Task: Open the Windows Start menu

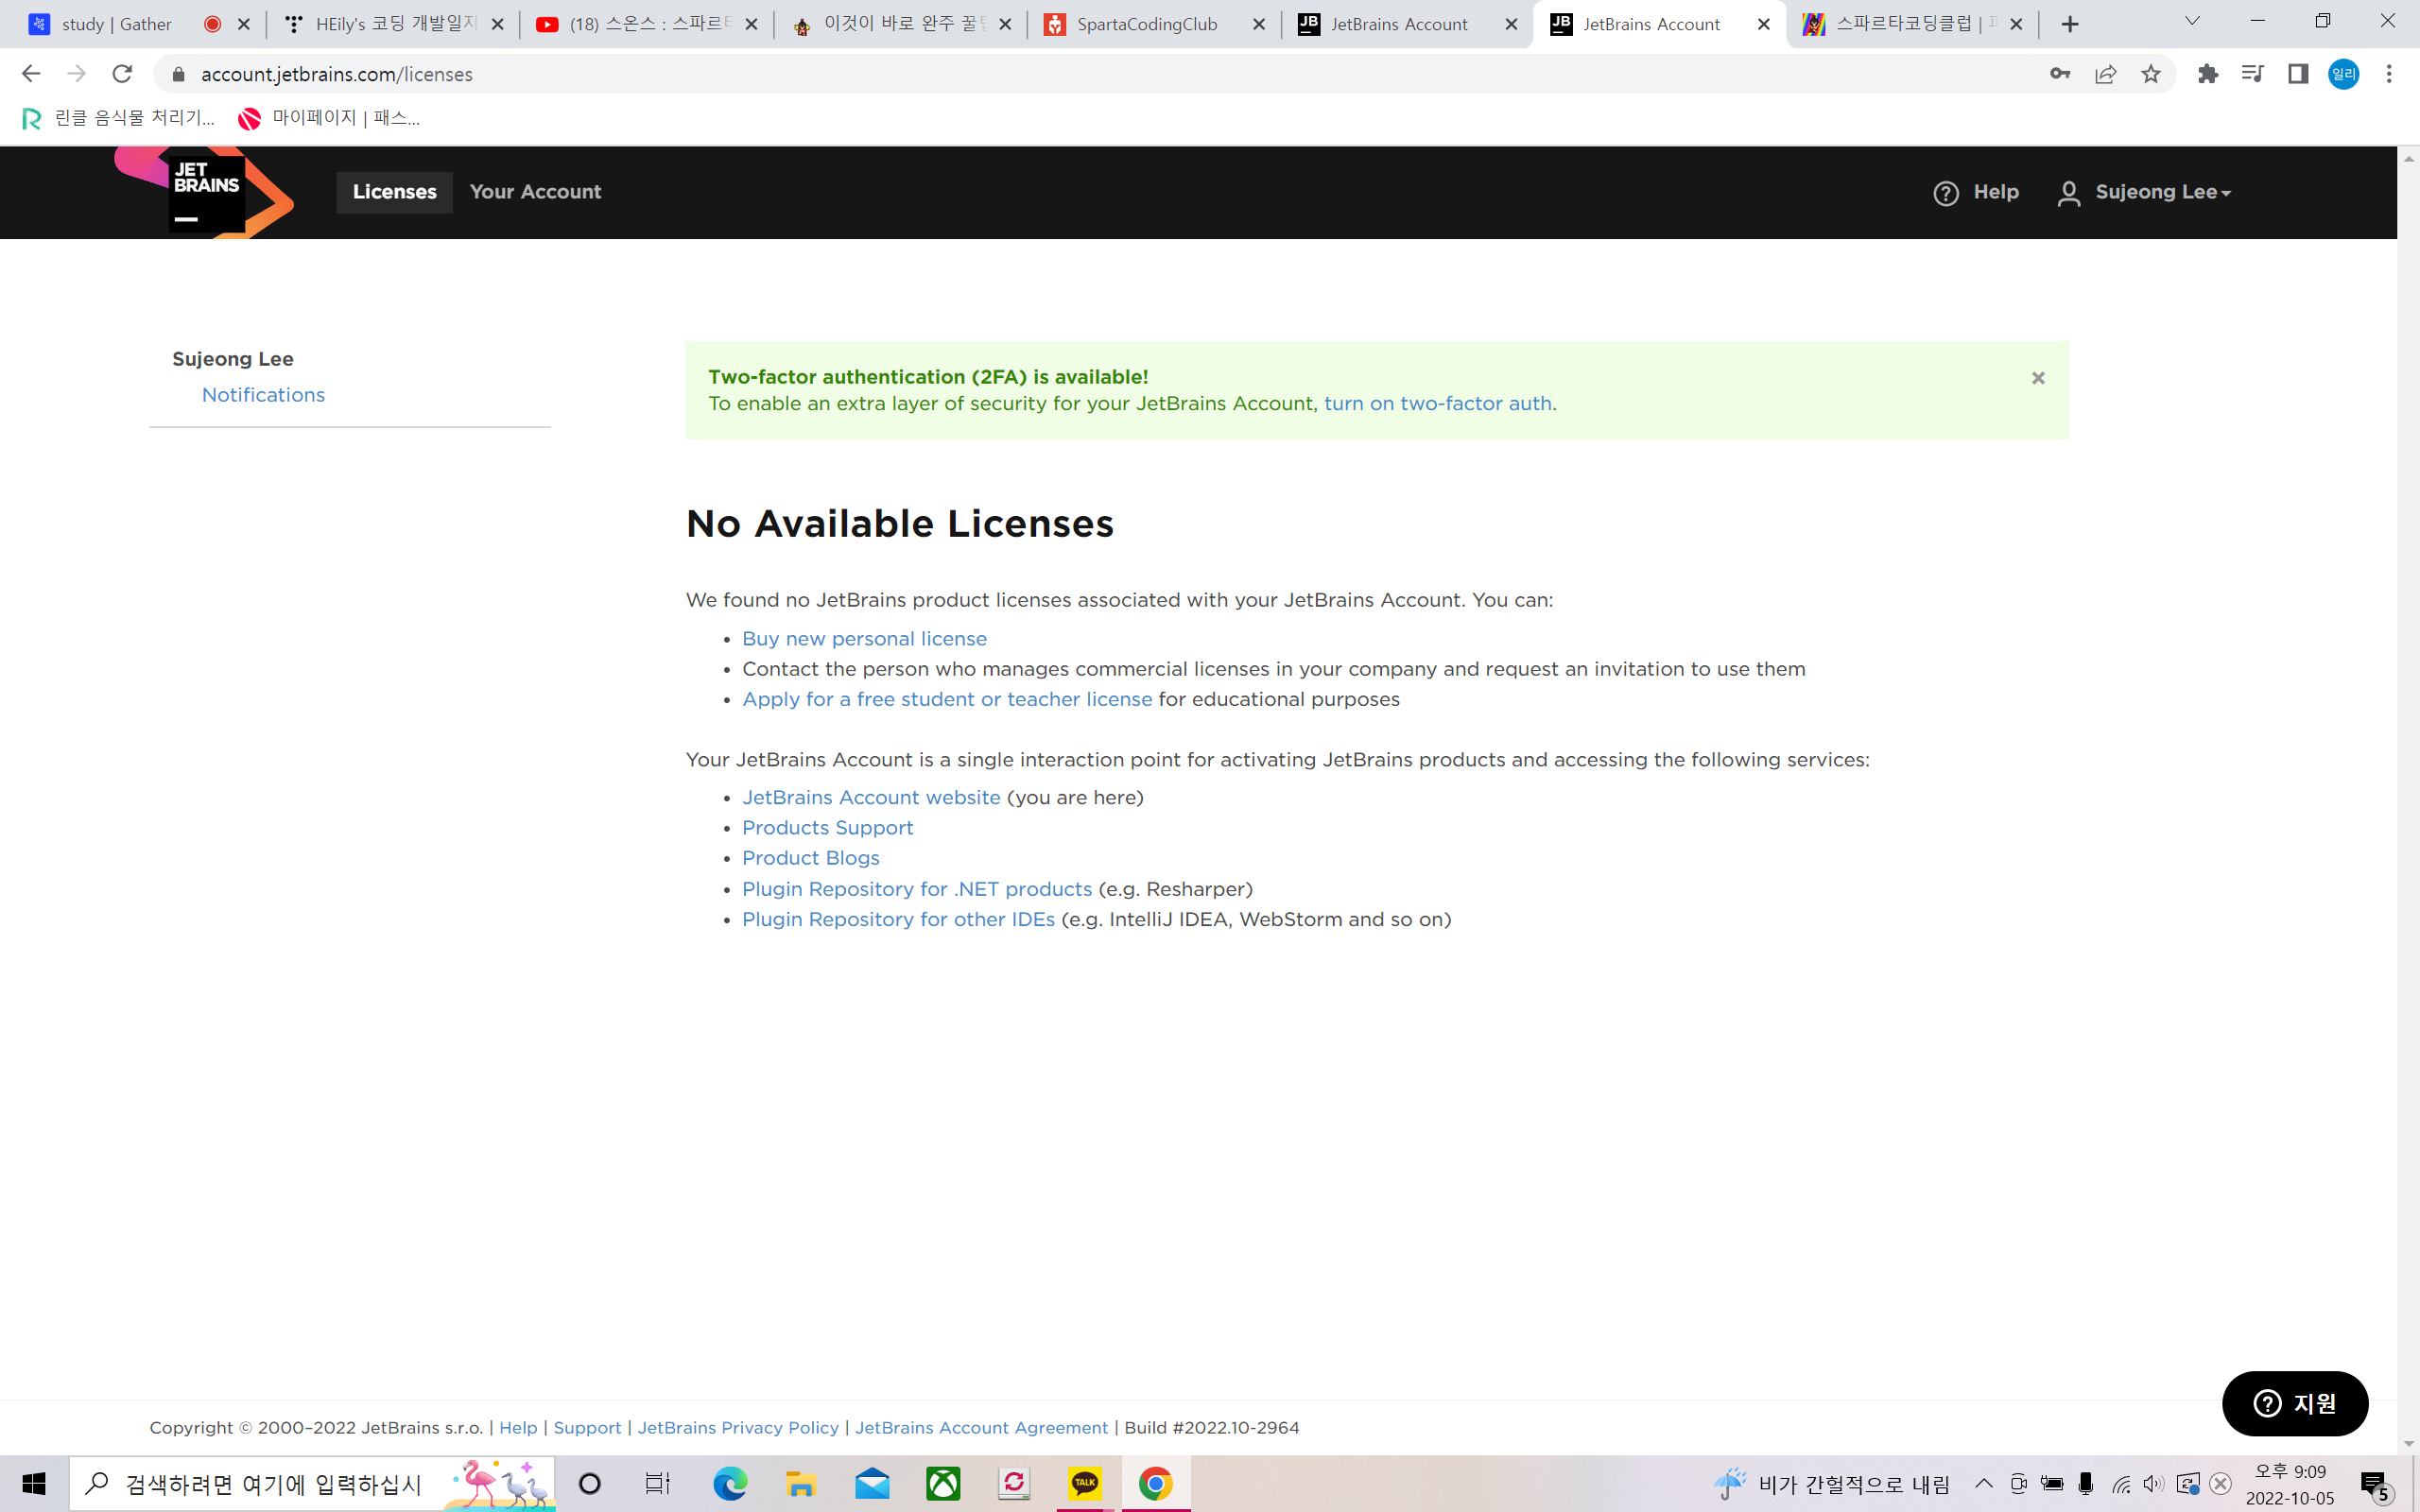Action: tap(34, 1484)
